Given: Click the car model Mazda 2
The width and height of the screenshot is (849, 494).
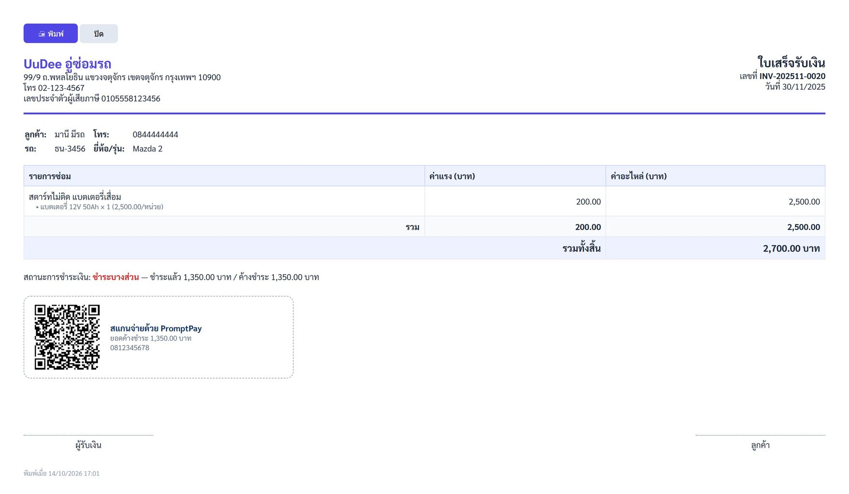Looking at the screenshot, I should click(x=148, y=149).
